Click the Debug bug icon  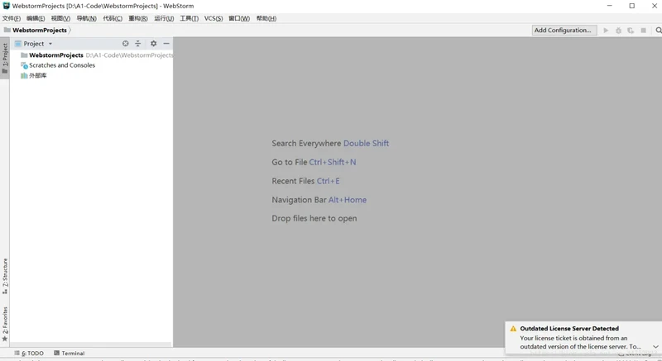(x=618, y=31)
